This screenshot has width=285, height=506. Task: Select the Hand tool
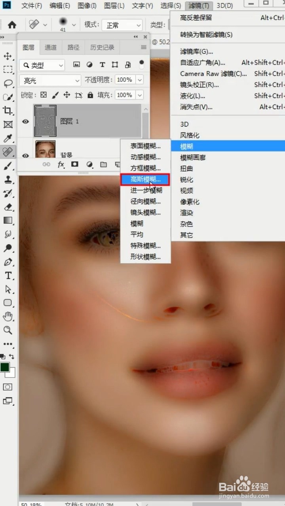tap(8, 317)
